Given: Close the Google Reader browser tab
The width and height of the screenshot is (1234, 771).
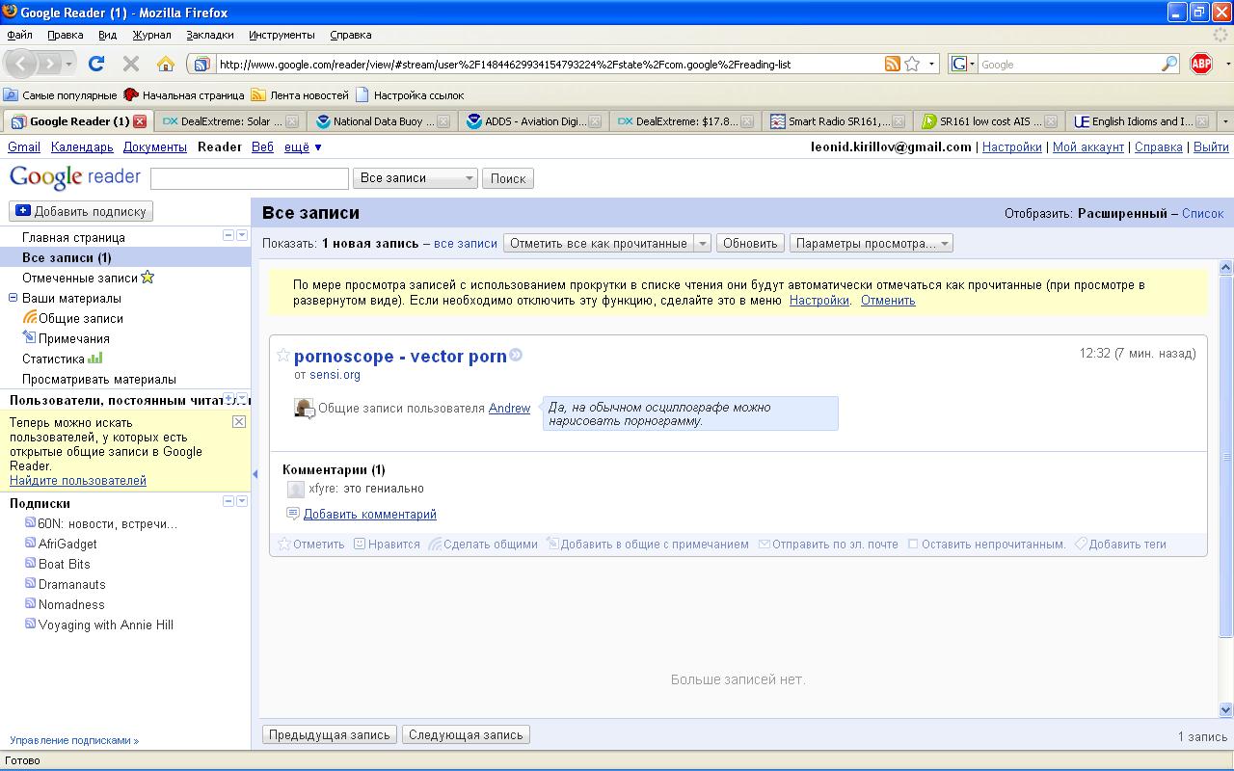Looking at the screenshot, I should (140, 121).
